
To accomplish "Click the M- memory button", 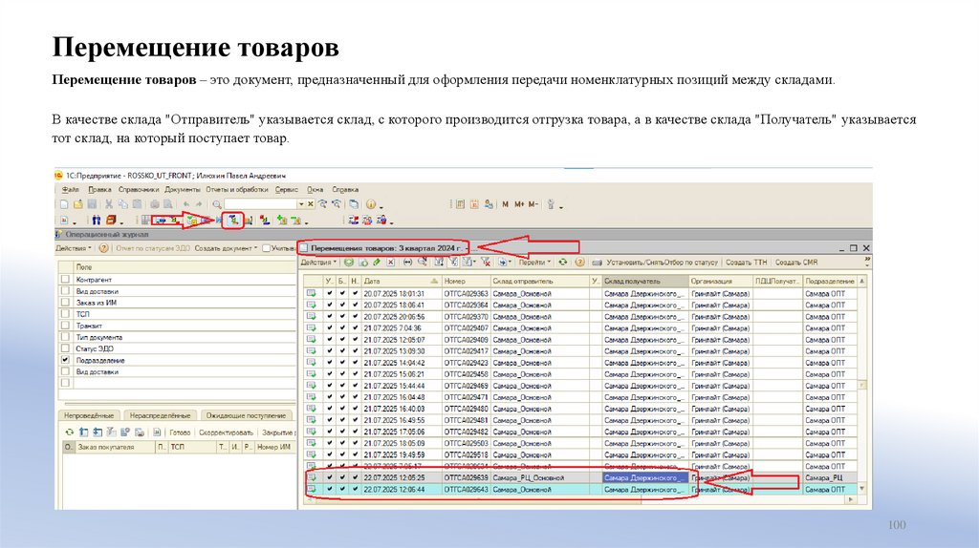I will point(533,204).
